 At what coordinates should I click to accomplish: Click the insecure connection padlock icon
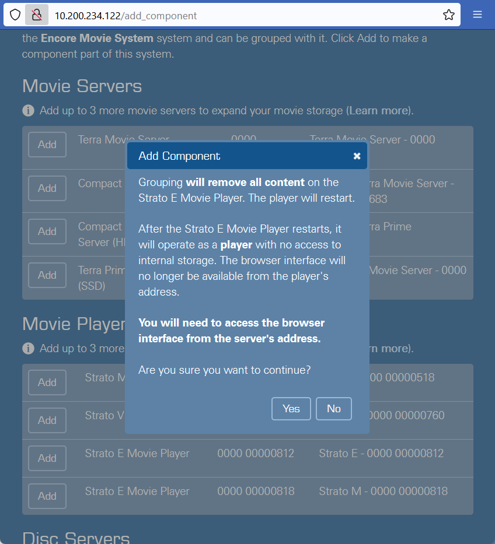(x=37, y=15)
